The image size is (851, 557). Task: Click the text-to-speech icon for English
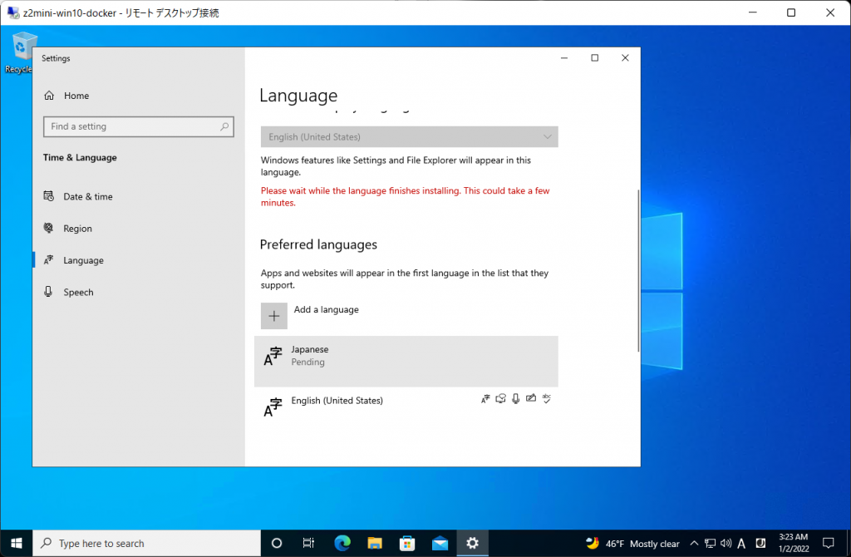tap(500, 399)
